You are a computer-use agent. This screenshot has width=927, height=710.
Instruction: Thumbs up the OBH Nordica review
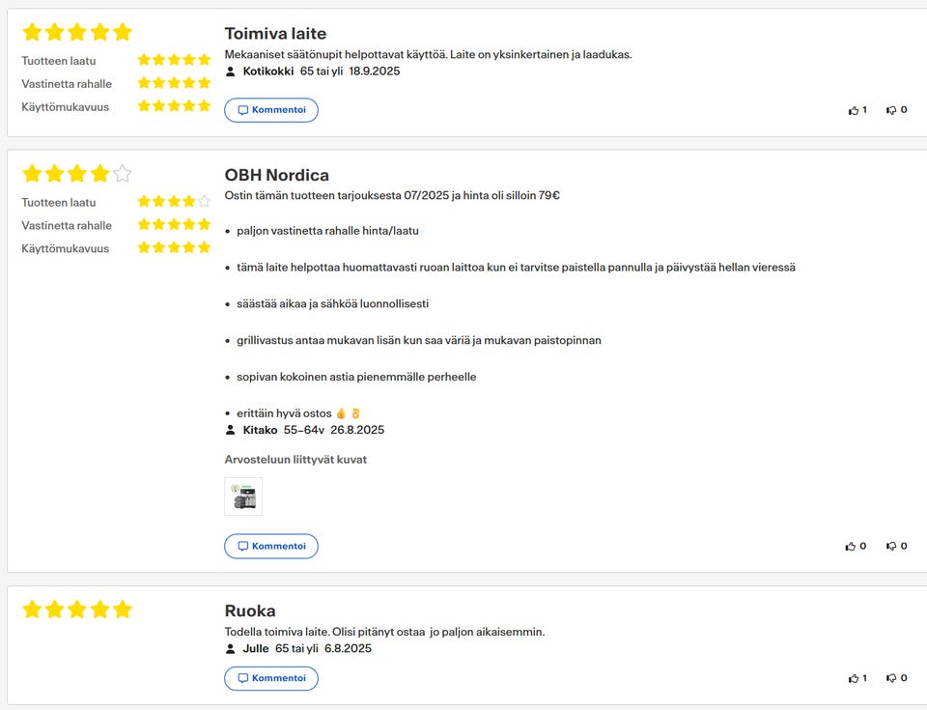coord(851,546)
